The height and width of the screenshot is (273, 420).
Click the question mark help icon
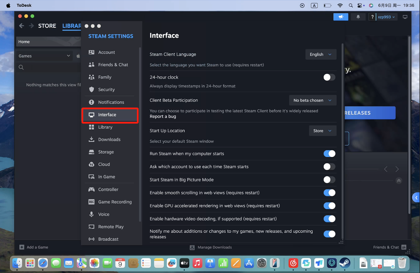(372, 17)
